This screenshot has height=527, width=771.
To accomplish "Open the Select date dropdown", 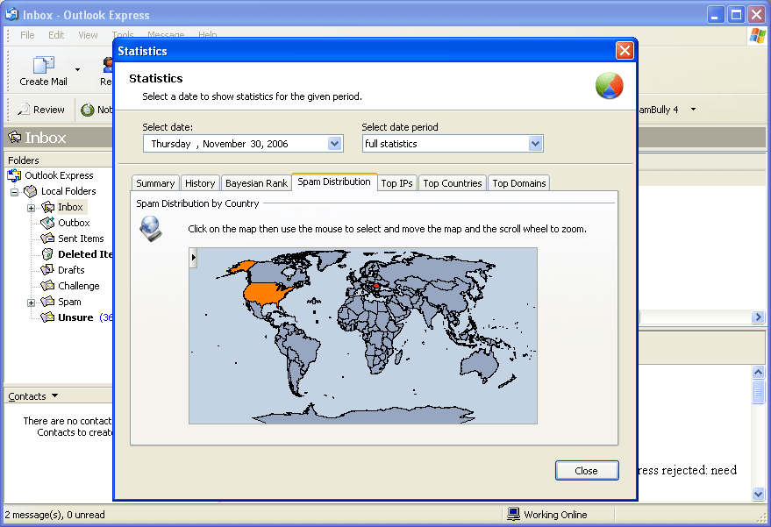I will [x=334, y=144].
